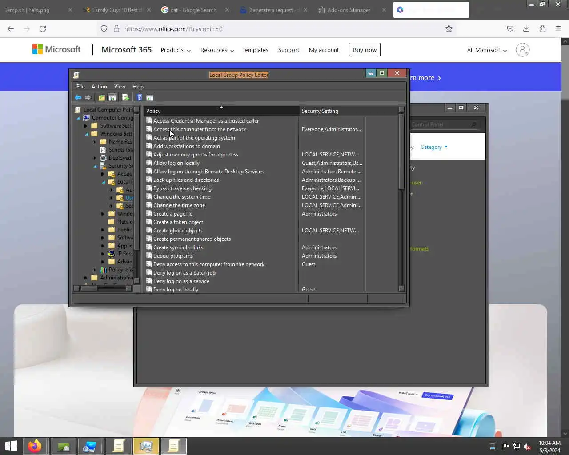
Task: Open the Action menu
Action: click(x=99, y=87)
